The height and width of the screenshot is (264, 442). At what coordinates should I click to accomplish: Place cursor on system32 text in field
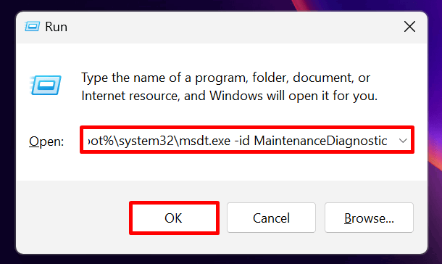146,141
